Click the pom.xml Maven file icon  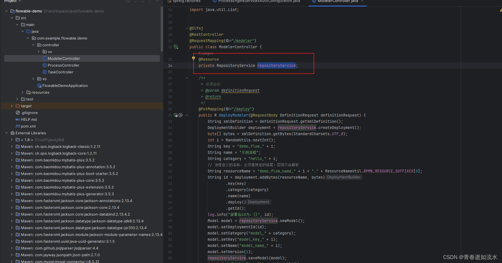tap(18, 126)
